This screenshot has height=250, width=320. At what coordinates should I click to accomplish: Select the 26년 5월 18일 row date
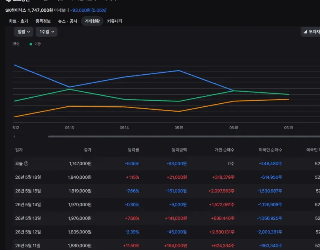coord(28,177)
